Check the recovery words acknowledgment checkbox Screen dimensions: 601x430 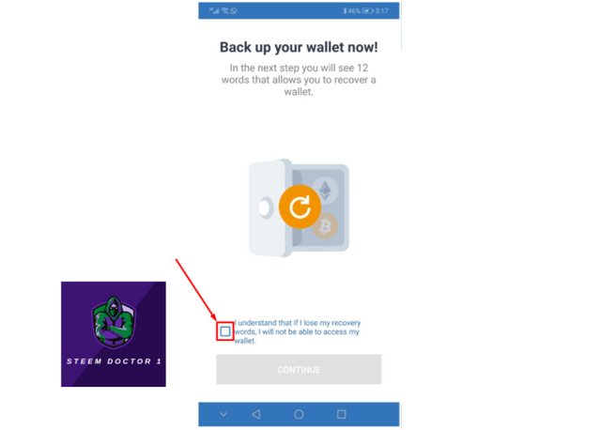225,331
